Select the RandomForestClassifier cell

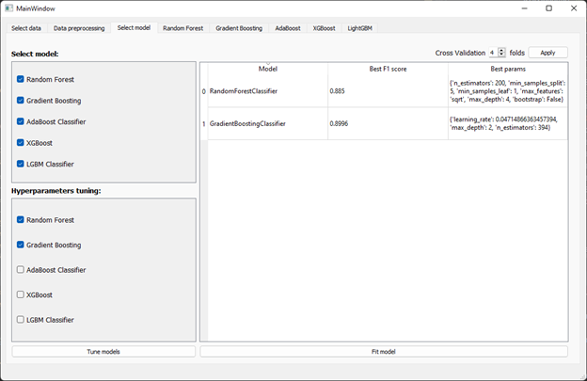(x=268, y=91)
